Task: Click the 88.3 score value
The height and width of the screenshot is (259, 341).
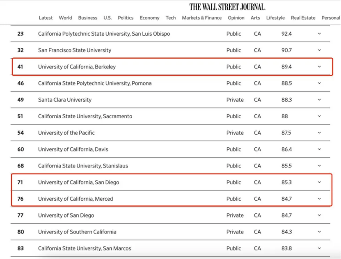Action: (x=286, y=100)
